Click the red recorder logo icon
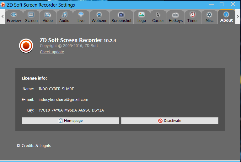This screenshot has height=162, width=241. [x=26, y=46]
